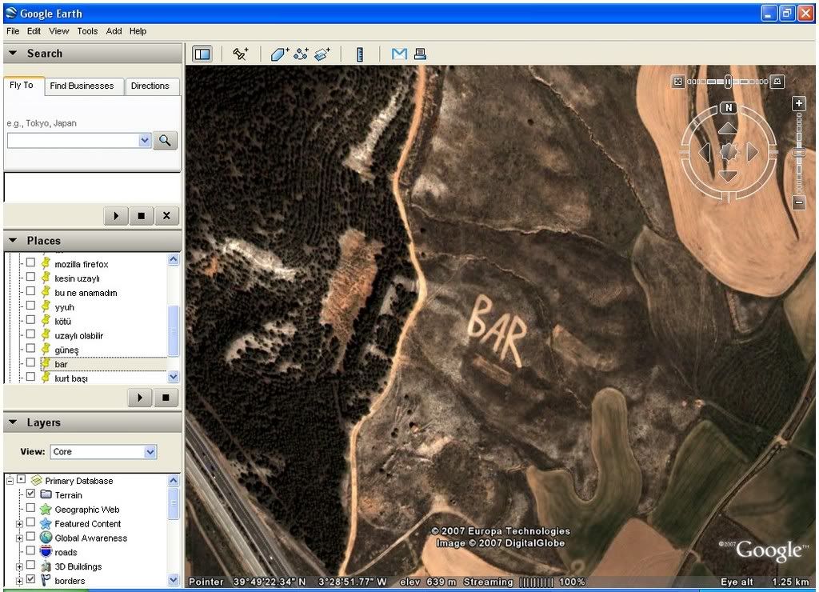Collapse the Places panel
The image size is (819, 592).
[13, 240]
